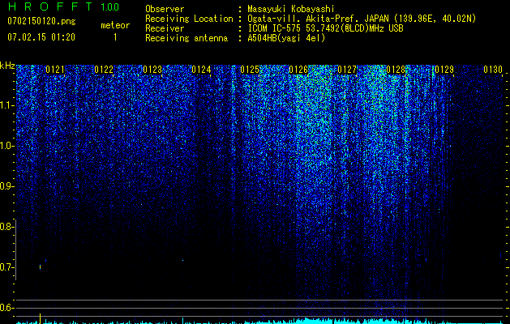Click the Ogata-vill. Akita-Pref. JAPAN location text
This screenshot has width=510, height=324.
click(362, 19)
